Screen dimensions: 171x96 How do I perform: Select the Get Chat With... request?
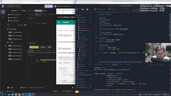(16, 56)
